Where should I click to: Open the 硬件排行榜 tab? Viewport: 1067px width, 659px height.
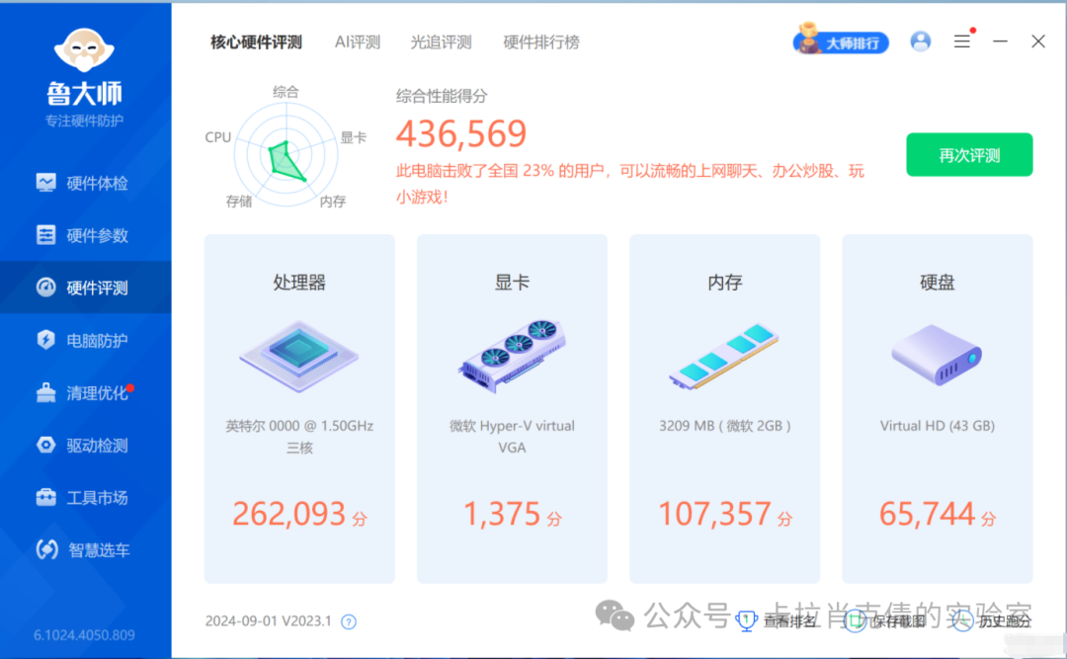[540, 42]
